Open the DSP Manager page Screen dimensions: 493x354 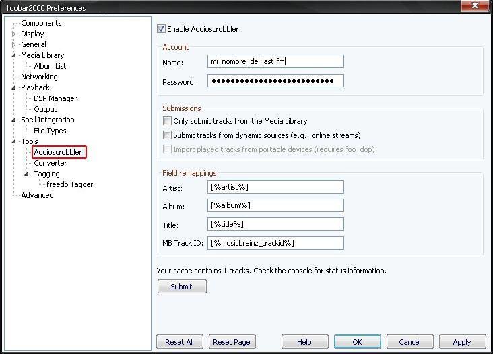(55, 98)
